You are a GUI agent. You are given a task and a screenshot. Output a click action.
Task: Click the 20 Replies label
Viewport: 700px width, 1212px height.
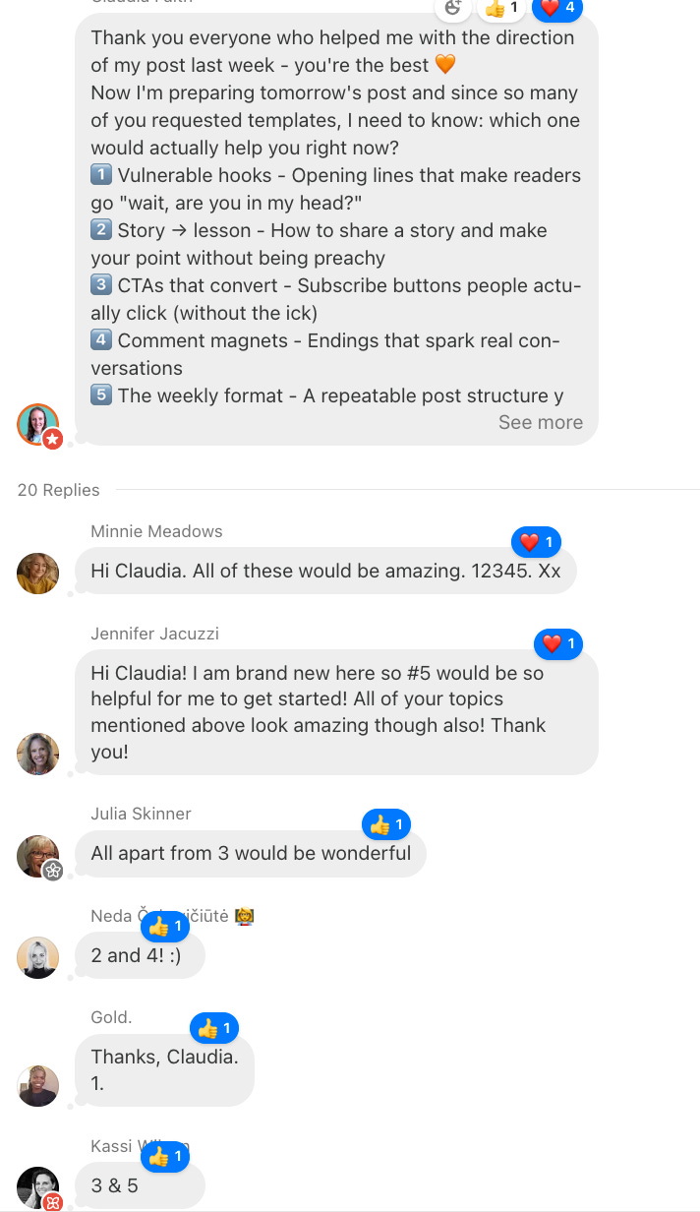(59, 490)
